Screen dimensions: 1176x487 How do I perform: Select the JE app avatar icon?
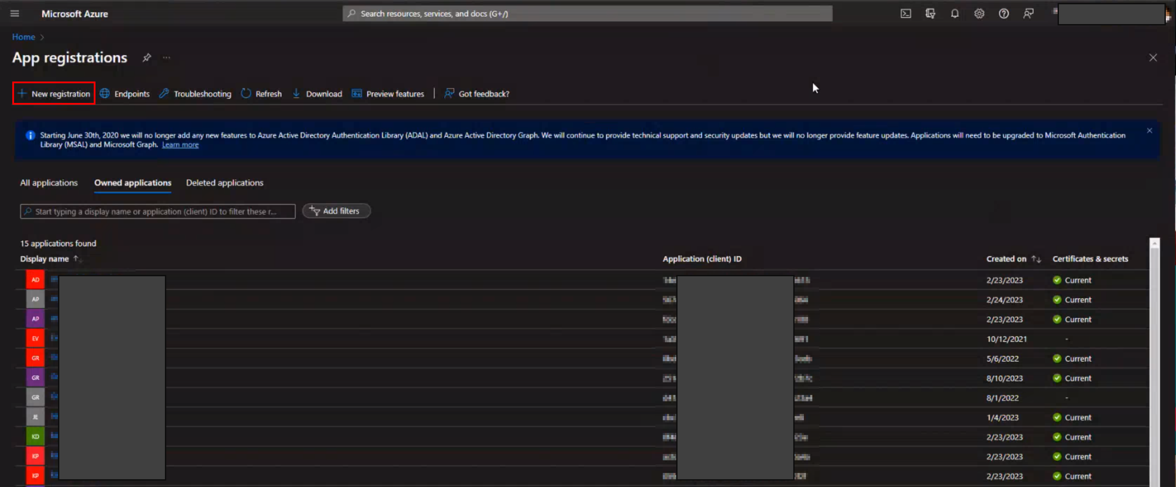point(35,417)
